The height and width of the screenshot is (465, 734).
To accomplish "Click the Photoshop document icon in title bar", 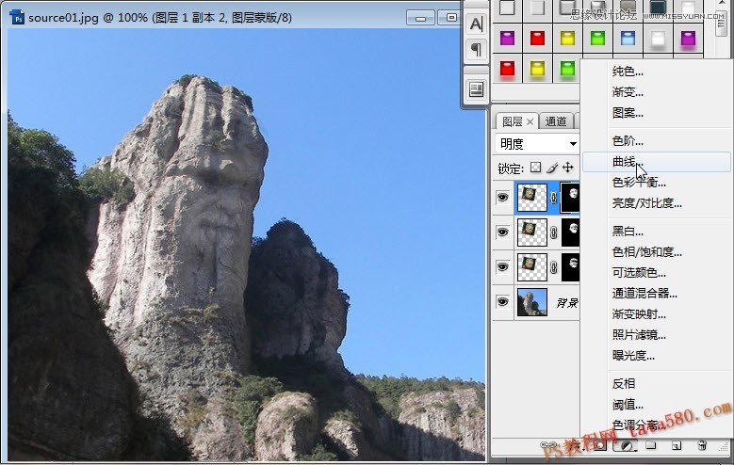I will pyautogui.click(x=17, y=18).
